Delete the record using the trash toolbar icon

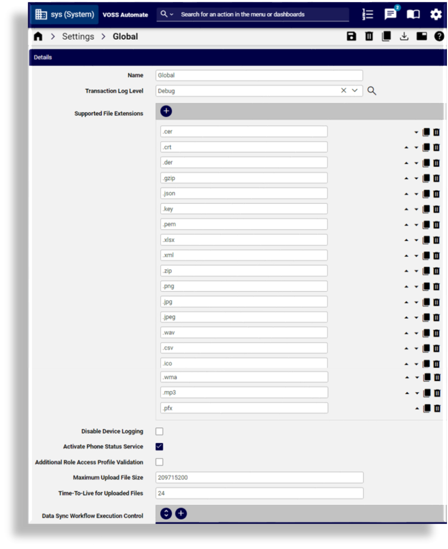[x=369, y=36]
